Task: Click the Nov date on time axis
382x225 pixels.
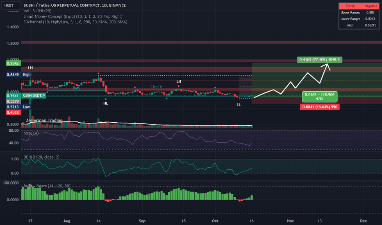Action: pyautogui.click(x=291, y=221)
